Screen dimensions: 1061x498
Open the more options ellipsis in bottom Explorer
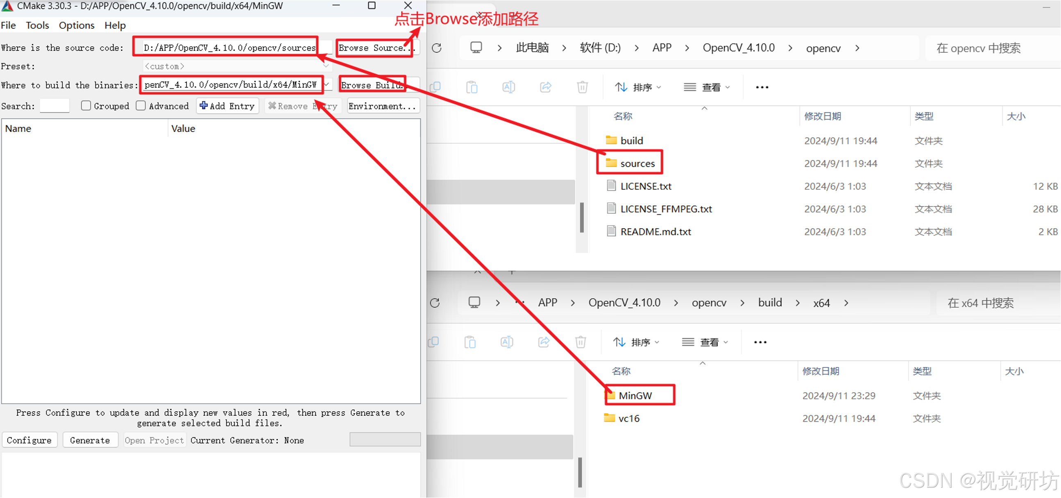[760, 342]
